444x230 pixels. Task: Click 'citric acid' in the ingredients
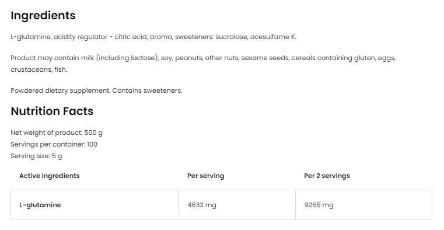pos(131,37)
